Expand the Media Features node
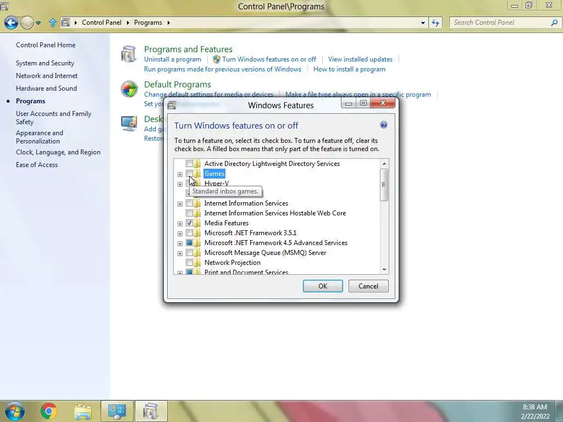 point(180,224)
